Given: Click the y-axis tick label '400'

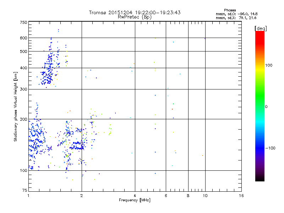Looking at the screenshot, I should point(23,68).
